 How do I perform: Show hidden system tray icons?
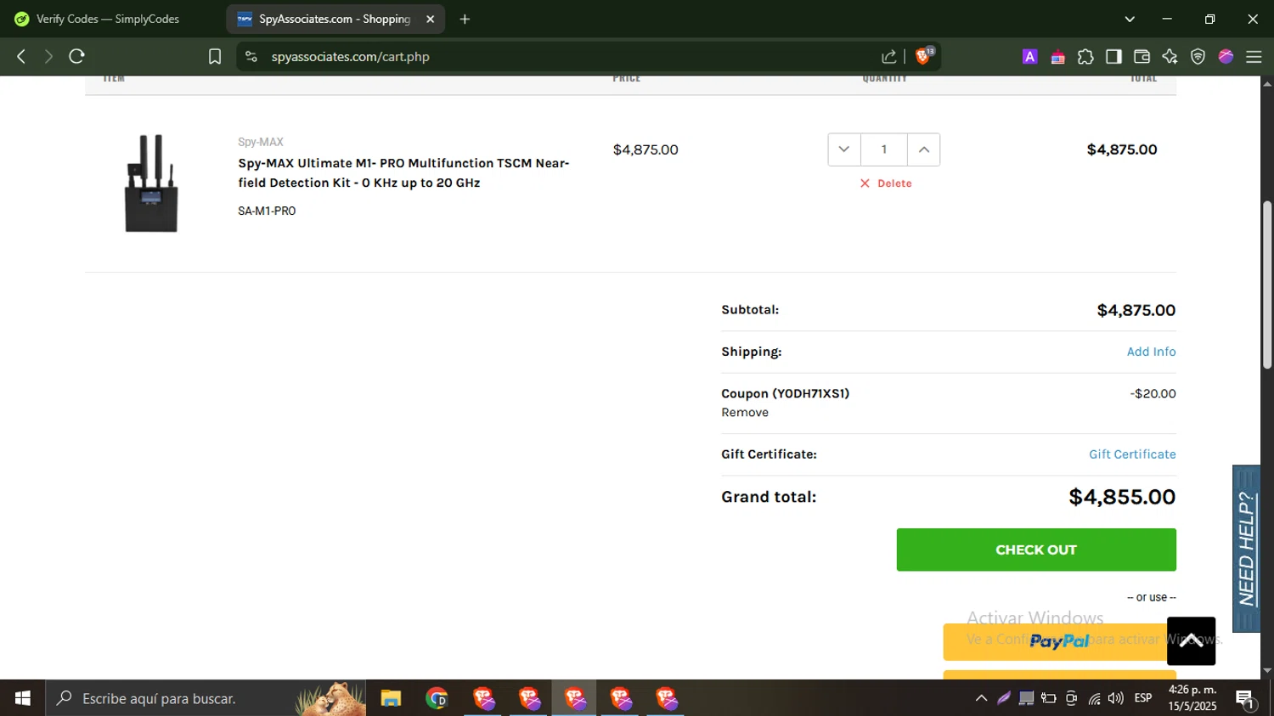point(981,698)
